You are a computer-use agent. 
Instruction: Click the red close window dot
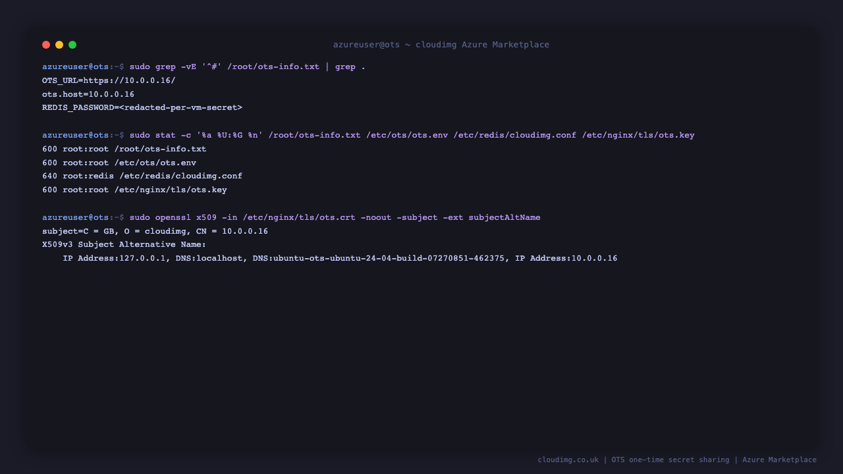46,45
